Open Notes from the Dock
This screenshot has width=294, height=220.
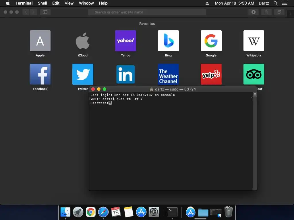pyautogui.click(x=128, y=212)
